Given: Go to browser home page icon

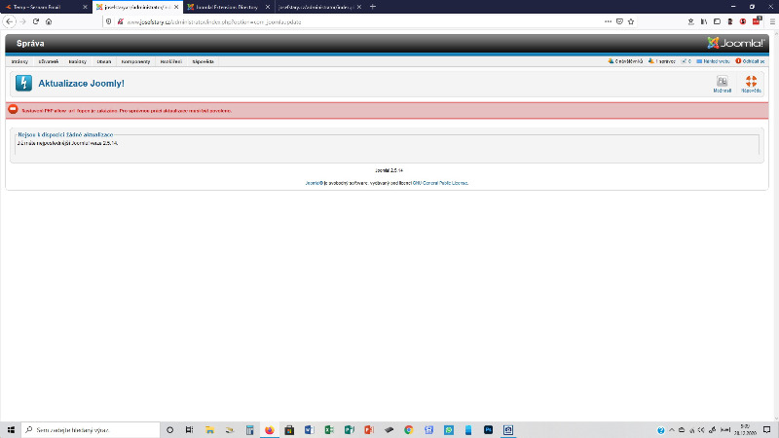Looking at the screenshot, I should tap(49, 21).
